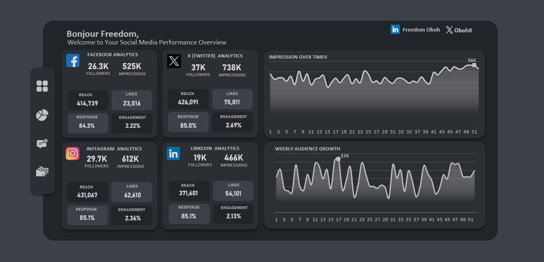
Task: Click the Facebook Analytics title
Action: click(x=113, y=55)
